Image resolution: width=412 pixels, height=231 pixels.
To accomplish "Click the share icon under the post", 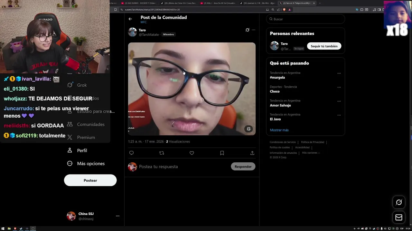I will (x=252, y=153).
